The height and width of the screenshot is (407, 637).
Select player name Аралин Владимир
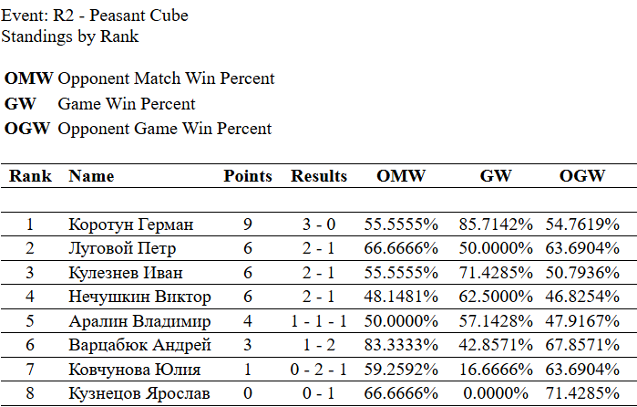coord(139,321)
